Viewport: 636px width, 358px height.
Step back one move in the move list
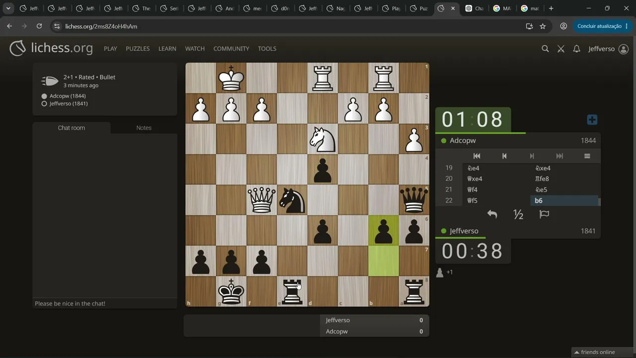[504, 156]
